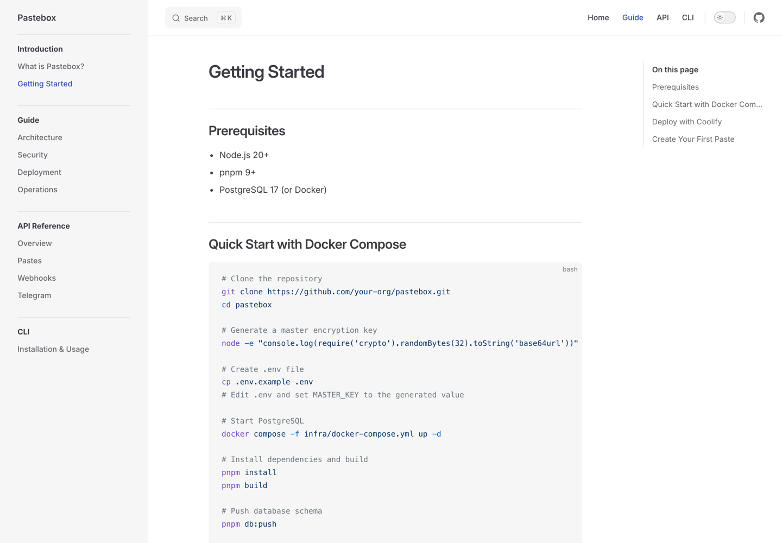This screenshot has height=543, width=782.
Task: Click the '# Push database schema' comment
Action: pos(272,511)
